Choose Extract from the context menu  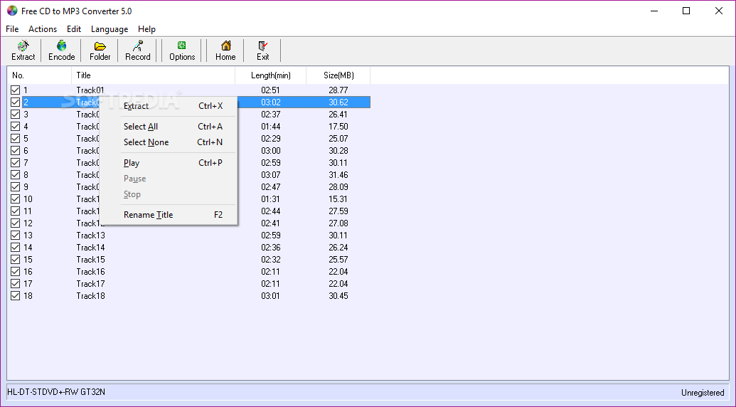pyautogui.click(x=169, y=106)
